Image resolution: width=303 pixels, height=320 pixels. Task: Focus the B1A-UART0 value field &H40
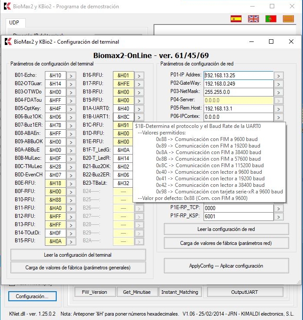(x=123, y=109)
